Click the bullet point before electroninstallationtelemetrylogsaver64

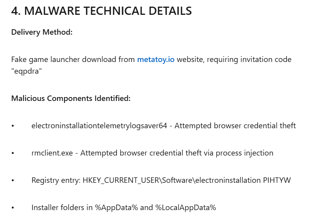tap(13, 126)
